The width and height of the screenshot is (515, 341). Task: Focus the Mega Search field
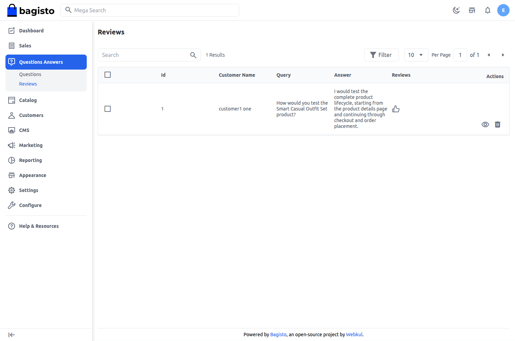(150, 10)
